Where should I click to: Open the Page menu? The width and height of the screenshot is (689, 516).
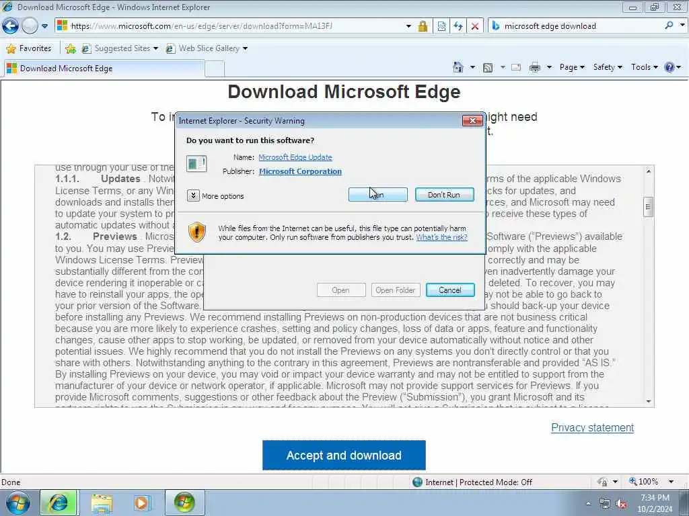[x=572, y=67]
